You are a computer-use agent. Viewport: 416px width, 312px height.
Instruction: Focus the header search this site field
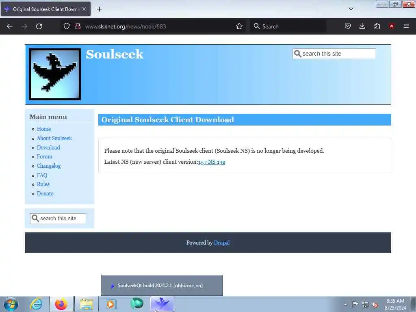334,54
